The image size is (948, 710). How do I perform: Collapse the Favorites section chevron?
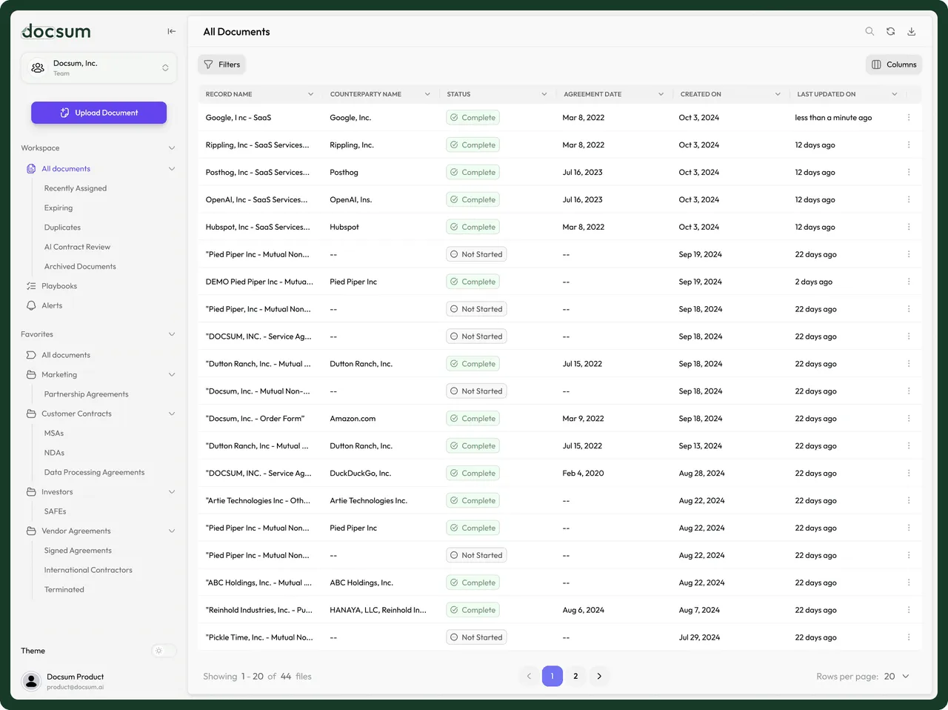[172, 334]
